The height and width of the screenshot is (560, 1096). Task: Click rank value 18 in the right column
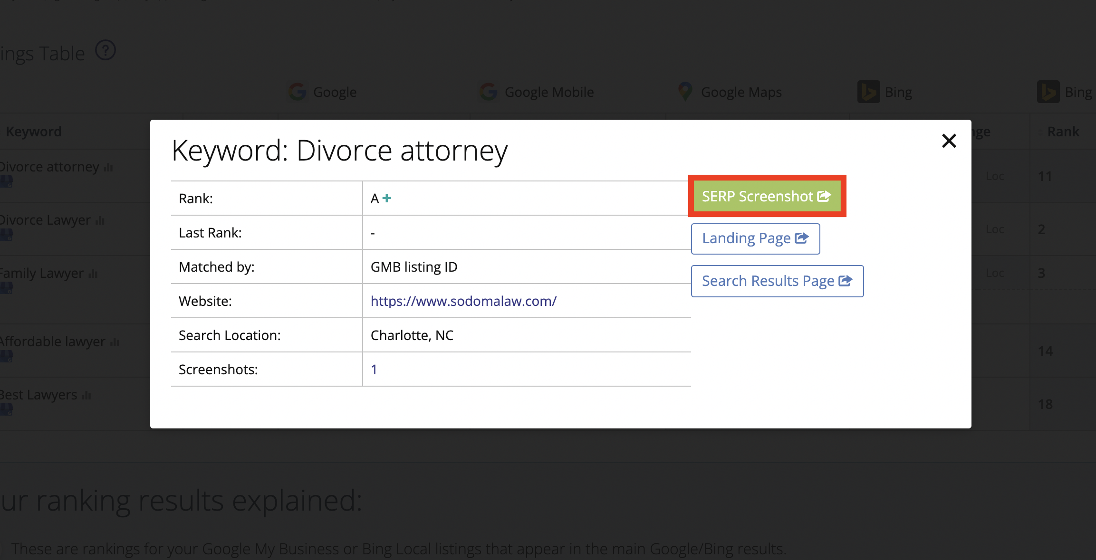[x=1045, y=405]
